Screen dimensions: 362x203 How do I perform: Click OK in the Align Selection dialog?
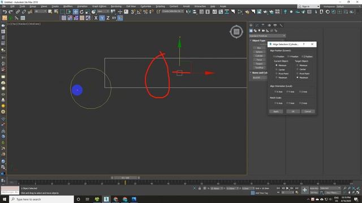[x=293, y=112]
